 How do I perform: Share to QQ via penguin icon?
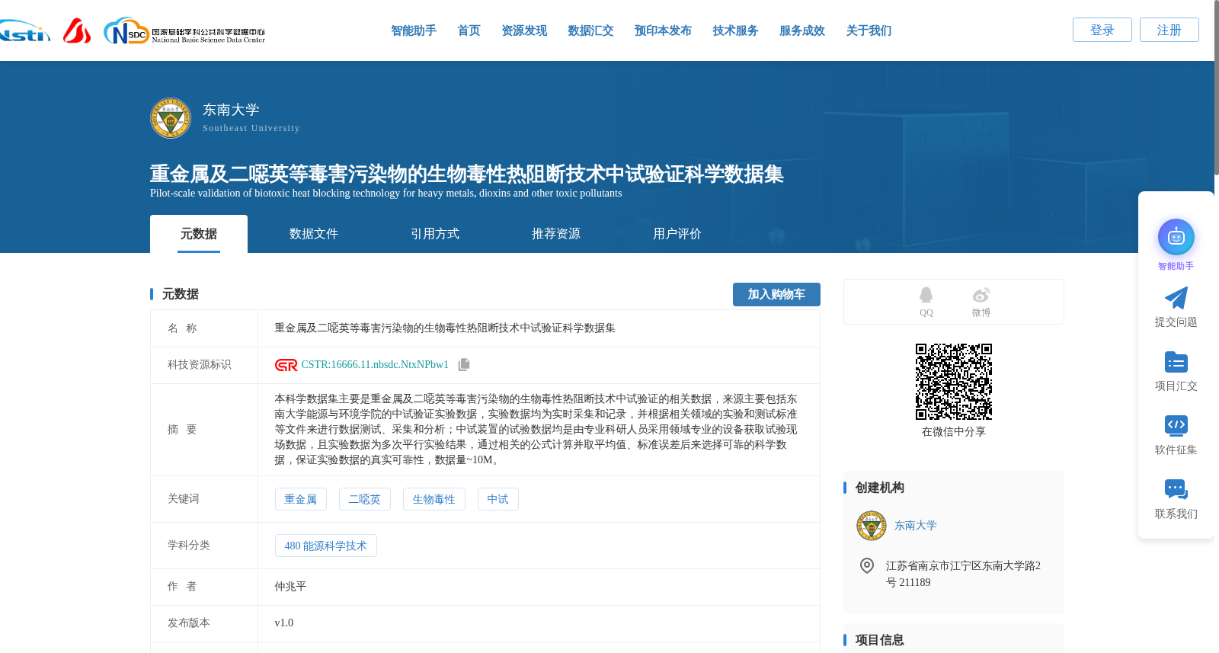pos(926,296)
